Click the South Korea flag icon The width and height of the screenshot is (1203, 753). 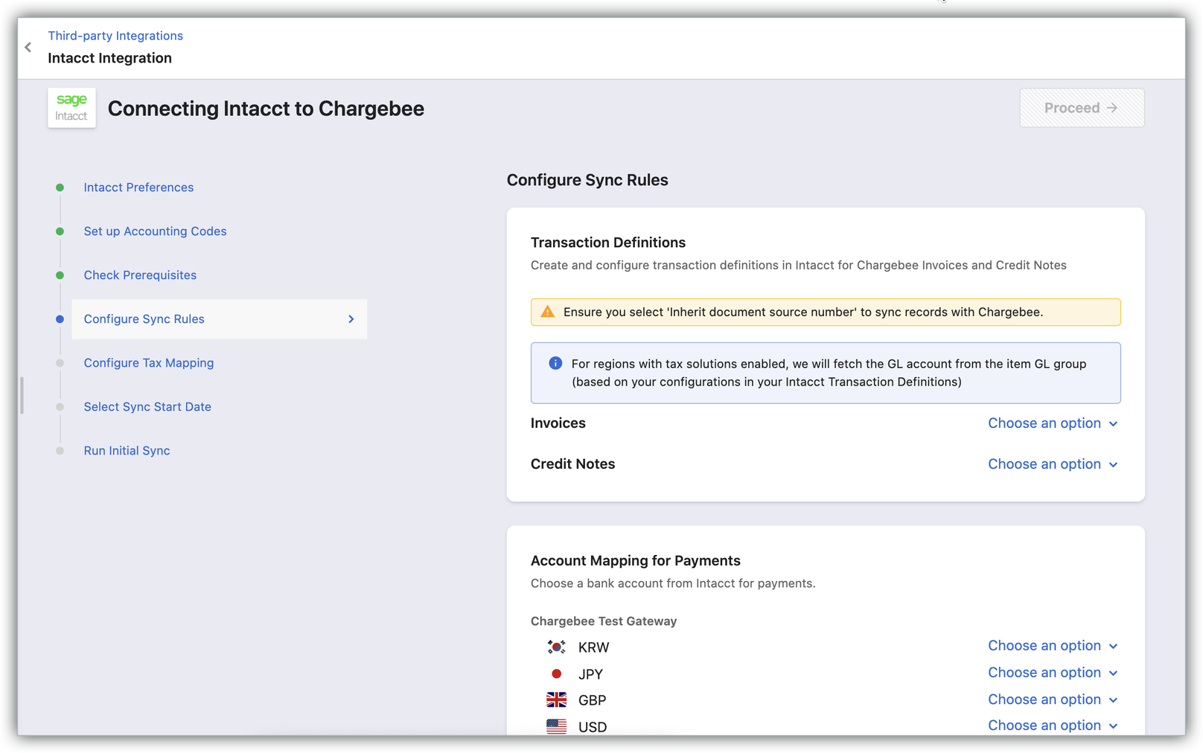coord(556,647)
